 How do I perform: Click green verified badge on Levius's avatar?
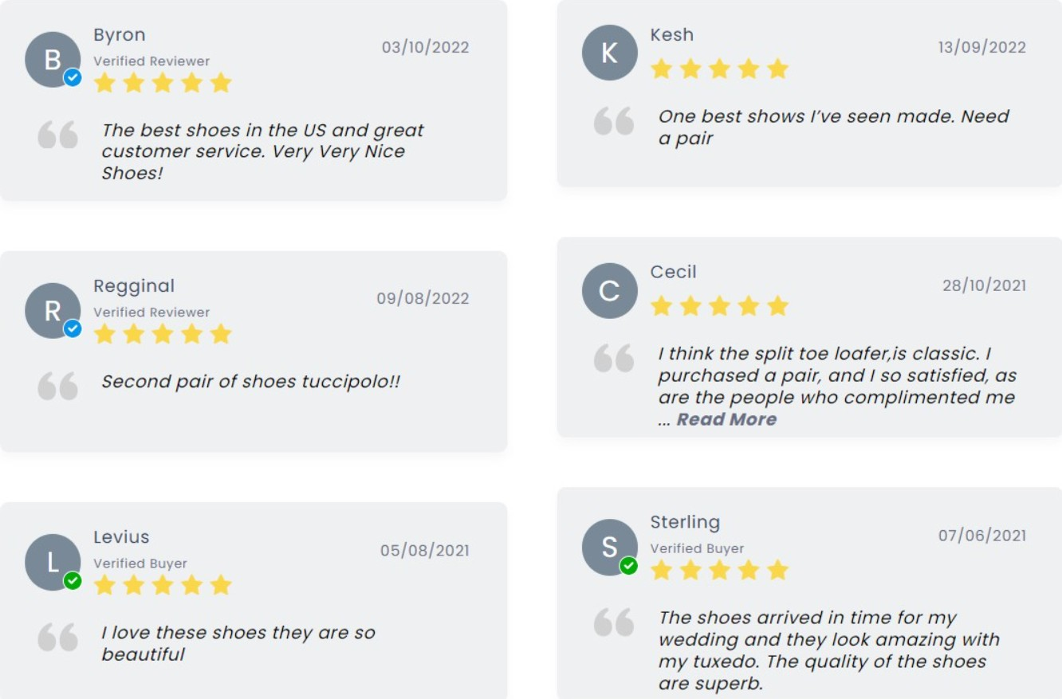pyautogui.click(x=73, y=580)
